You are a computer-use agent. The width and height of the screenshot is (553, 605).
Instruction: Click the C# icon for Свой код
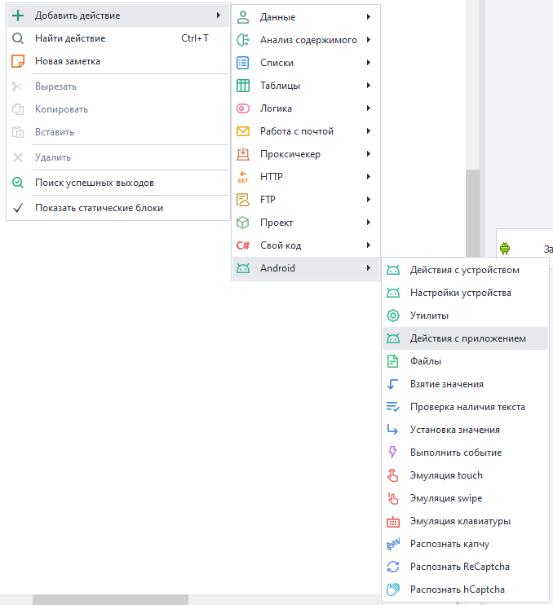(x=243, y=245)
